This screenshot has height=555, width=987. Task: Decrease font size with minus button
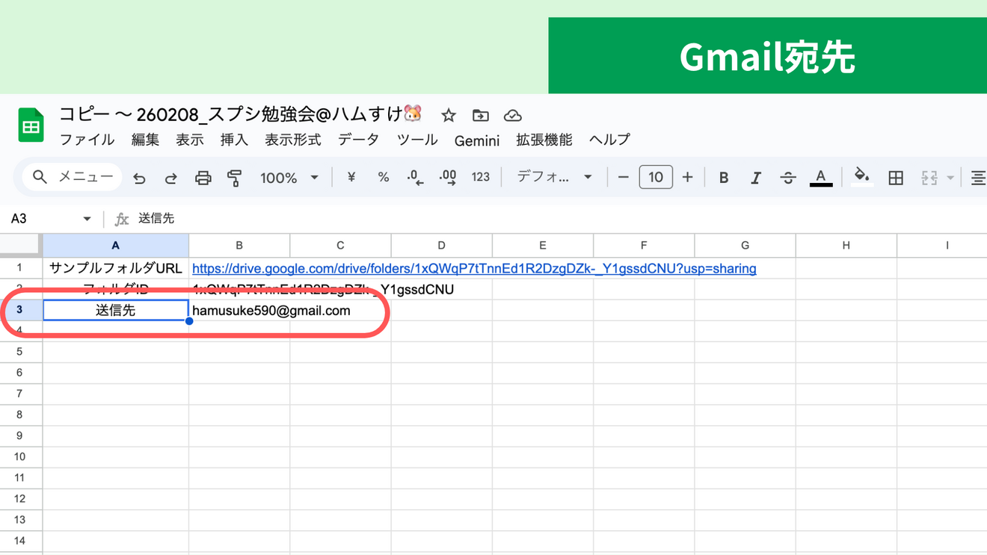[x=624, y=178]
